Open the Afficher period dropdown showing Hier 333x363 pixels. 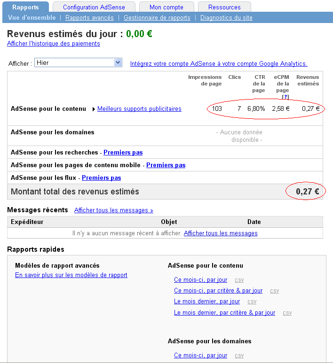(79, 62)
